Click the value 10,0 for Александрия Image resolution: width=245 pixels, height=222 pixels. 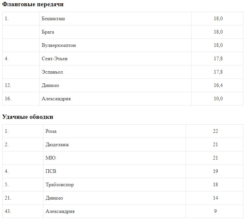(x=218, y=99)
